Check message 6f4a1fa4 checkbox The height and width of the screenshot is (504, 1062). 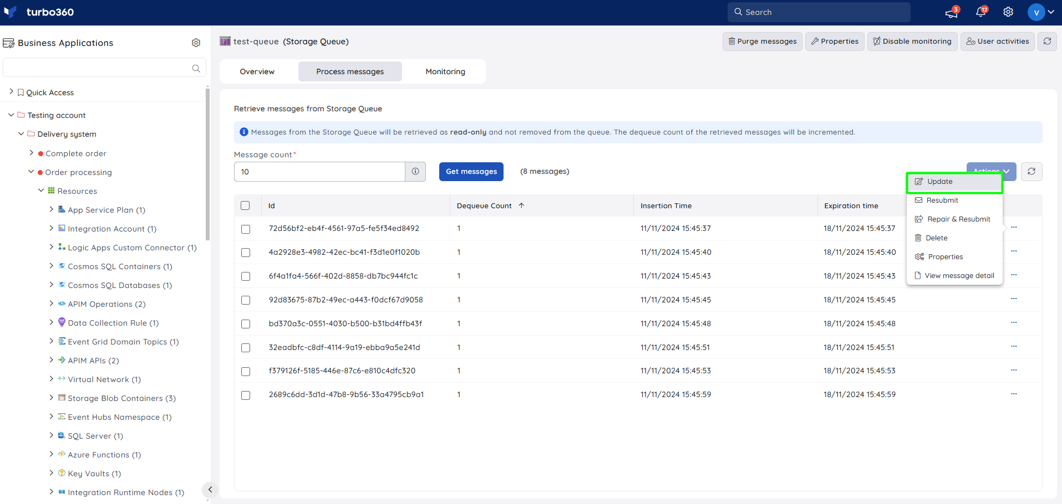pos(246,276)
